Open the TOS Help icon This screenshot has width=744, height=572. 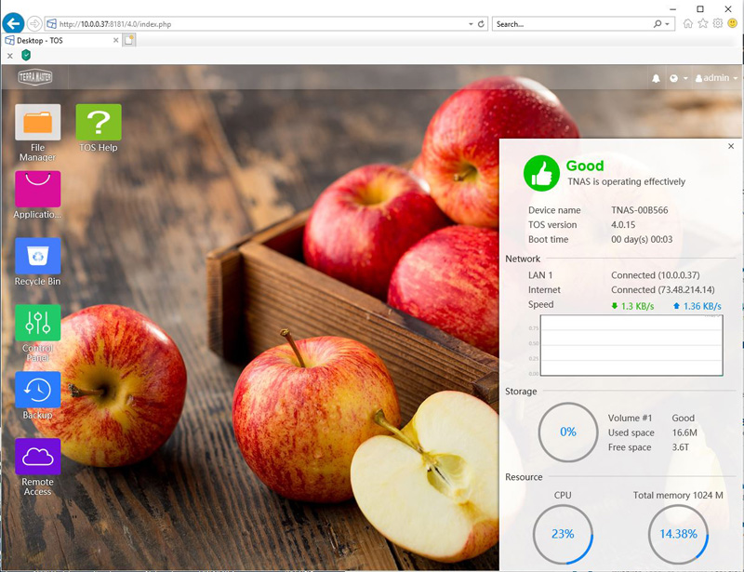(x=99, y=123)
